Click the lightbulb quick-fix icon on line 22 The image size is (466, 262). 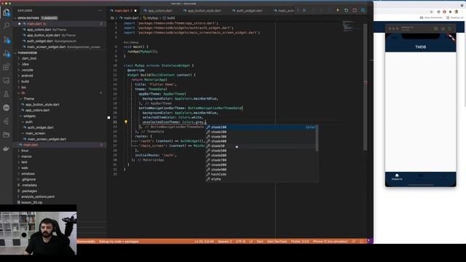click(126, 122)
